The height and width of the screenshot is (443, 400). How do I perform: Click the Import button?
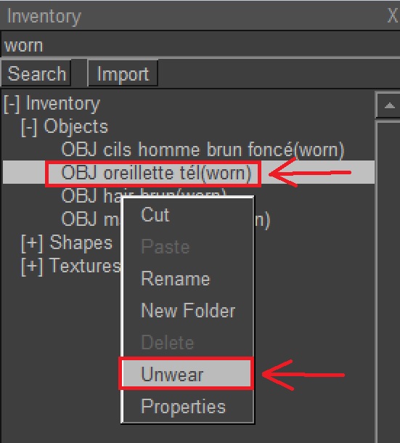tap(123, 74)
